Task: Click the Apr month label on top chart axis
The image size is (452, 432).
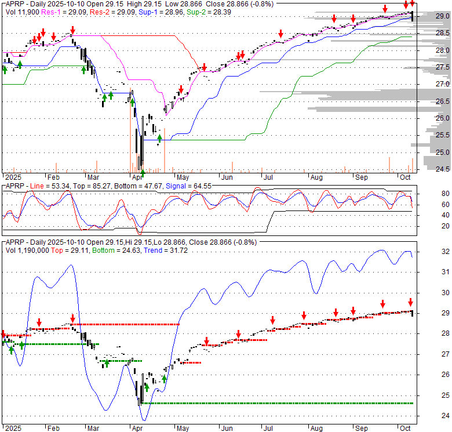Action: [136, 177]
